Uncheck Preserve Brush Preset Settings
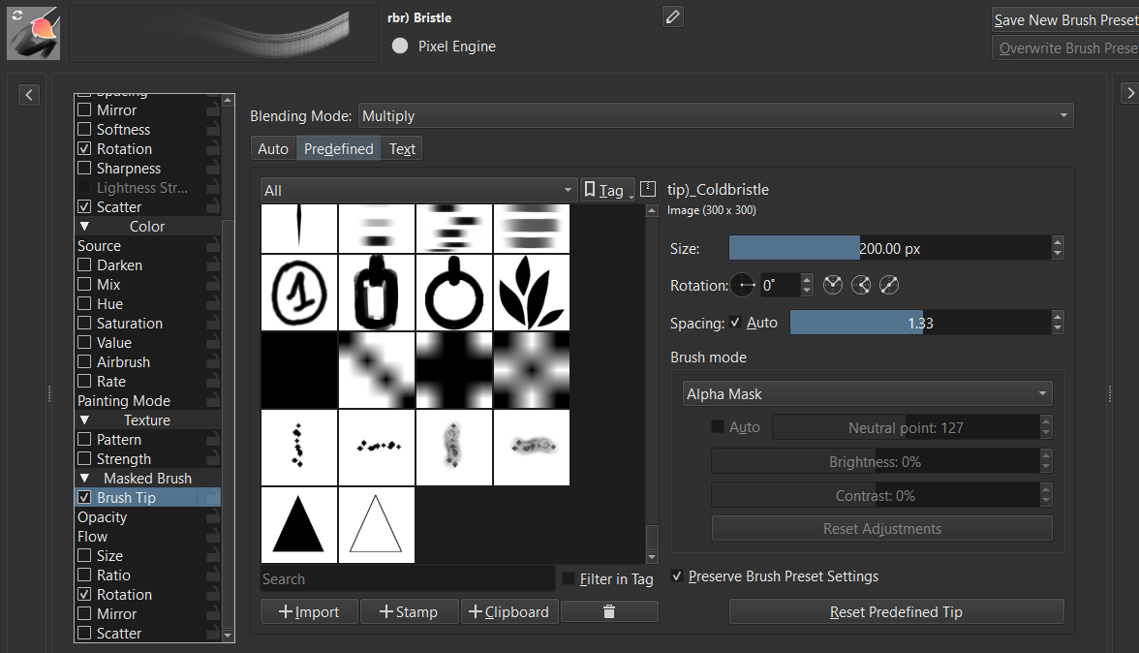This screenshot has width=1139, height=653. (677, 576)
